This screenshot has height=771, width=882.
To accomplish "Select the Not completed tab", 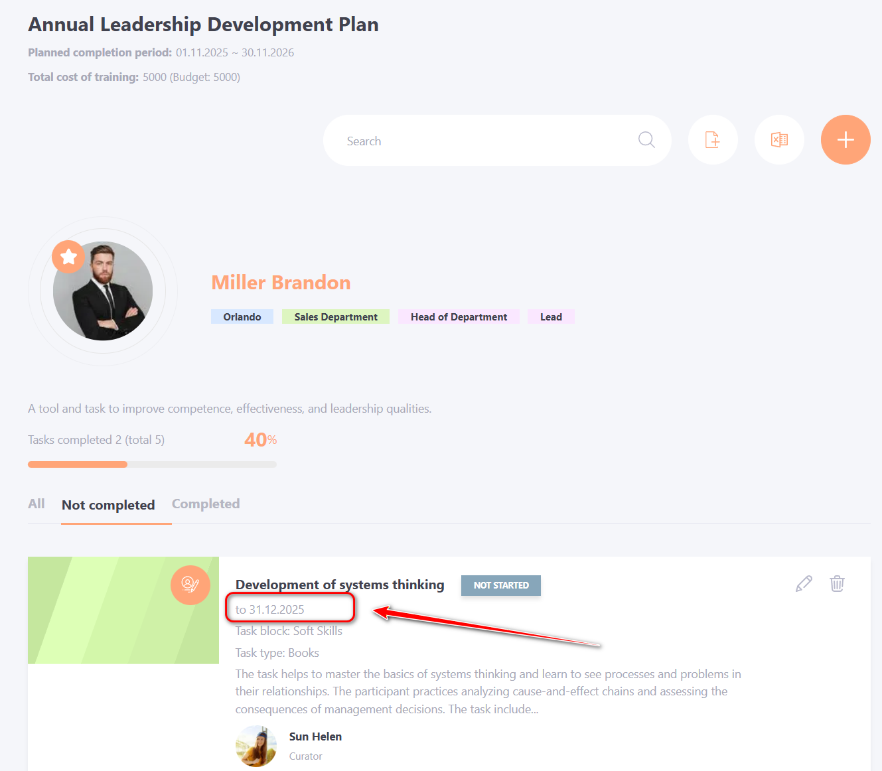I will 108,505.
